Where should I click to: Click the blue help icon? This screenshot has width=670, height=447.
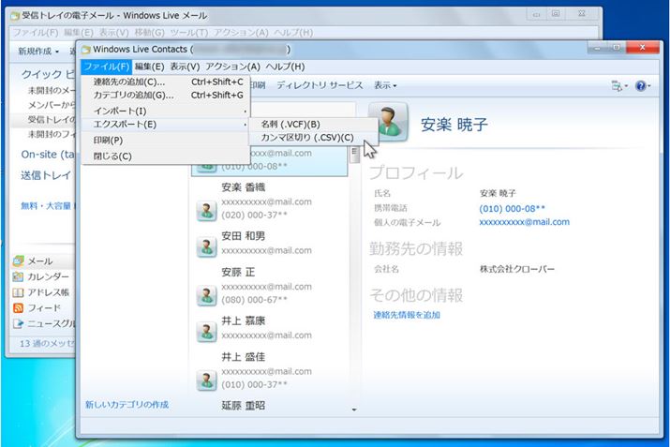641,86
